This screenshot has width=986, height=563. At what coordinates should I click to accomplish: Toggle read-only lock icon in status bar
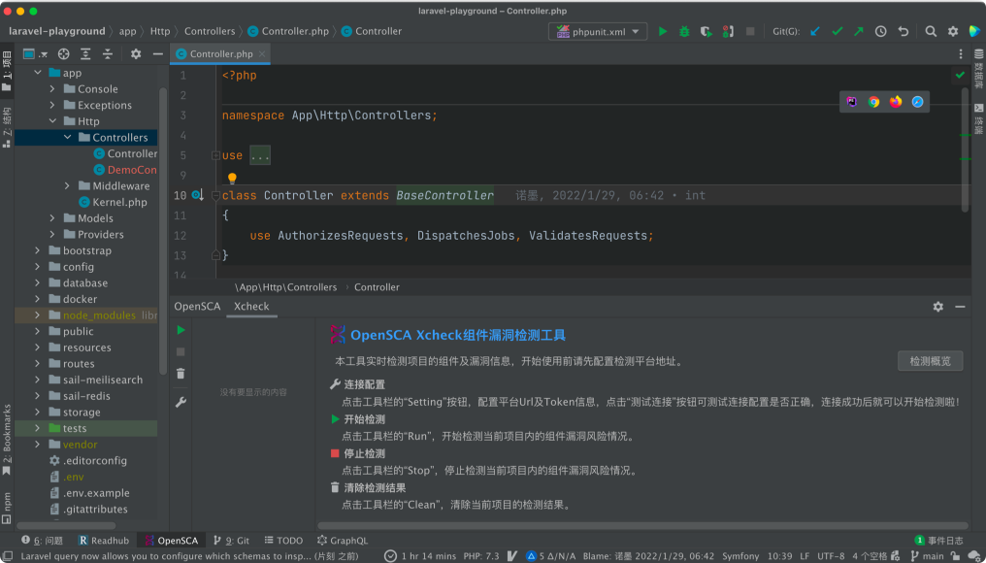coord(956,556)
